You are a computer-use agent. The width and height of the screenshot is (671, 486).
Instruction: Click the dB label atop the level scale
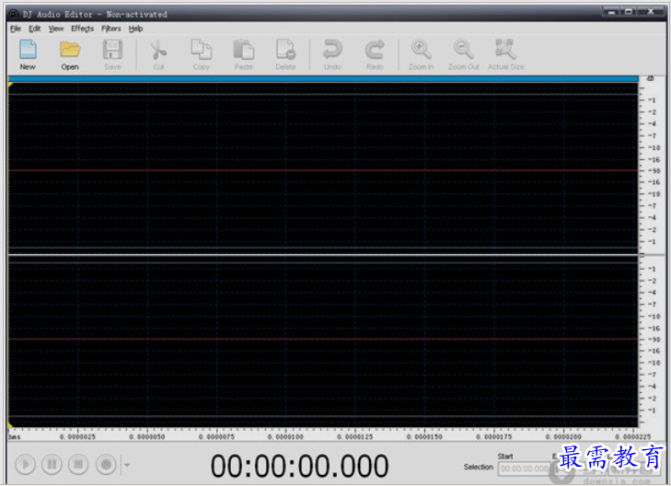click(651, 79)
